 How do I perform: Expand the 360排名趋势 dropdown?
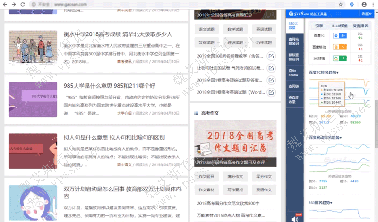320,203
